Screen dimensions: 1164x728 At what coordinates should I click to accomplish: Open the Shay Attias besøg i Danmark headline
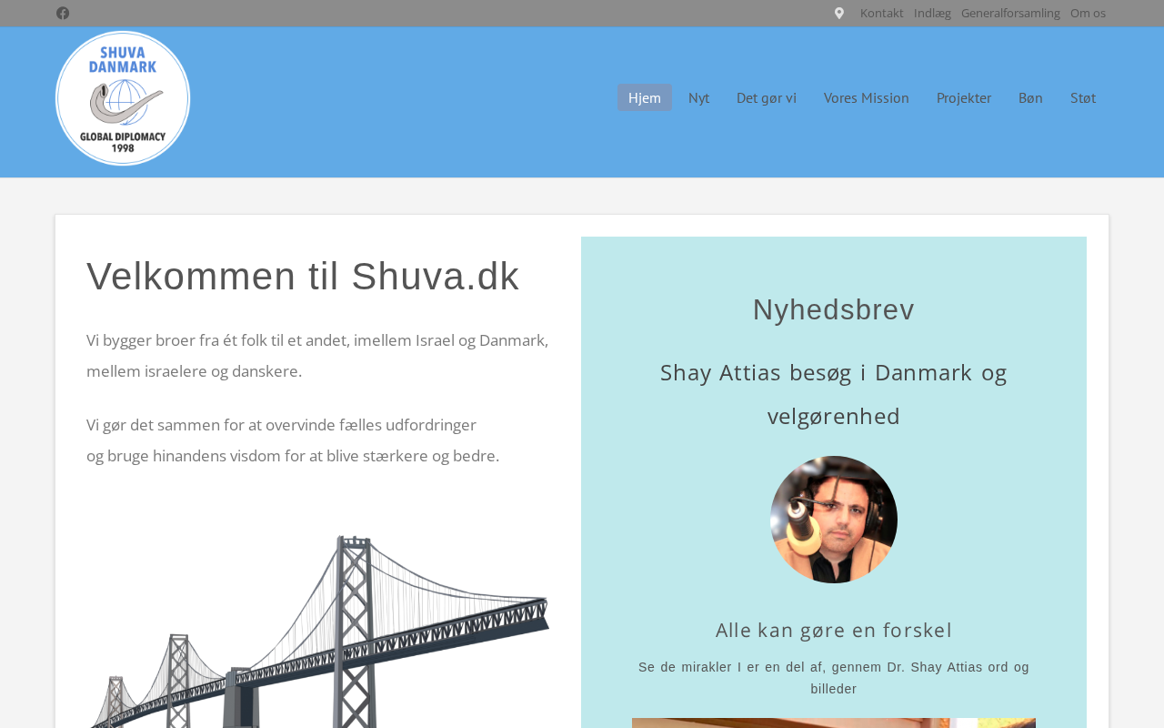834,394
